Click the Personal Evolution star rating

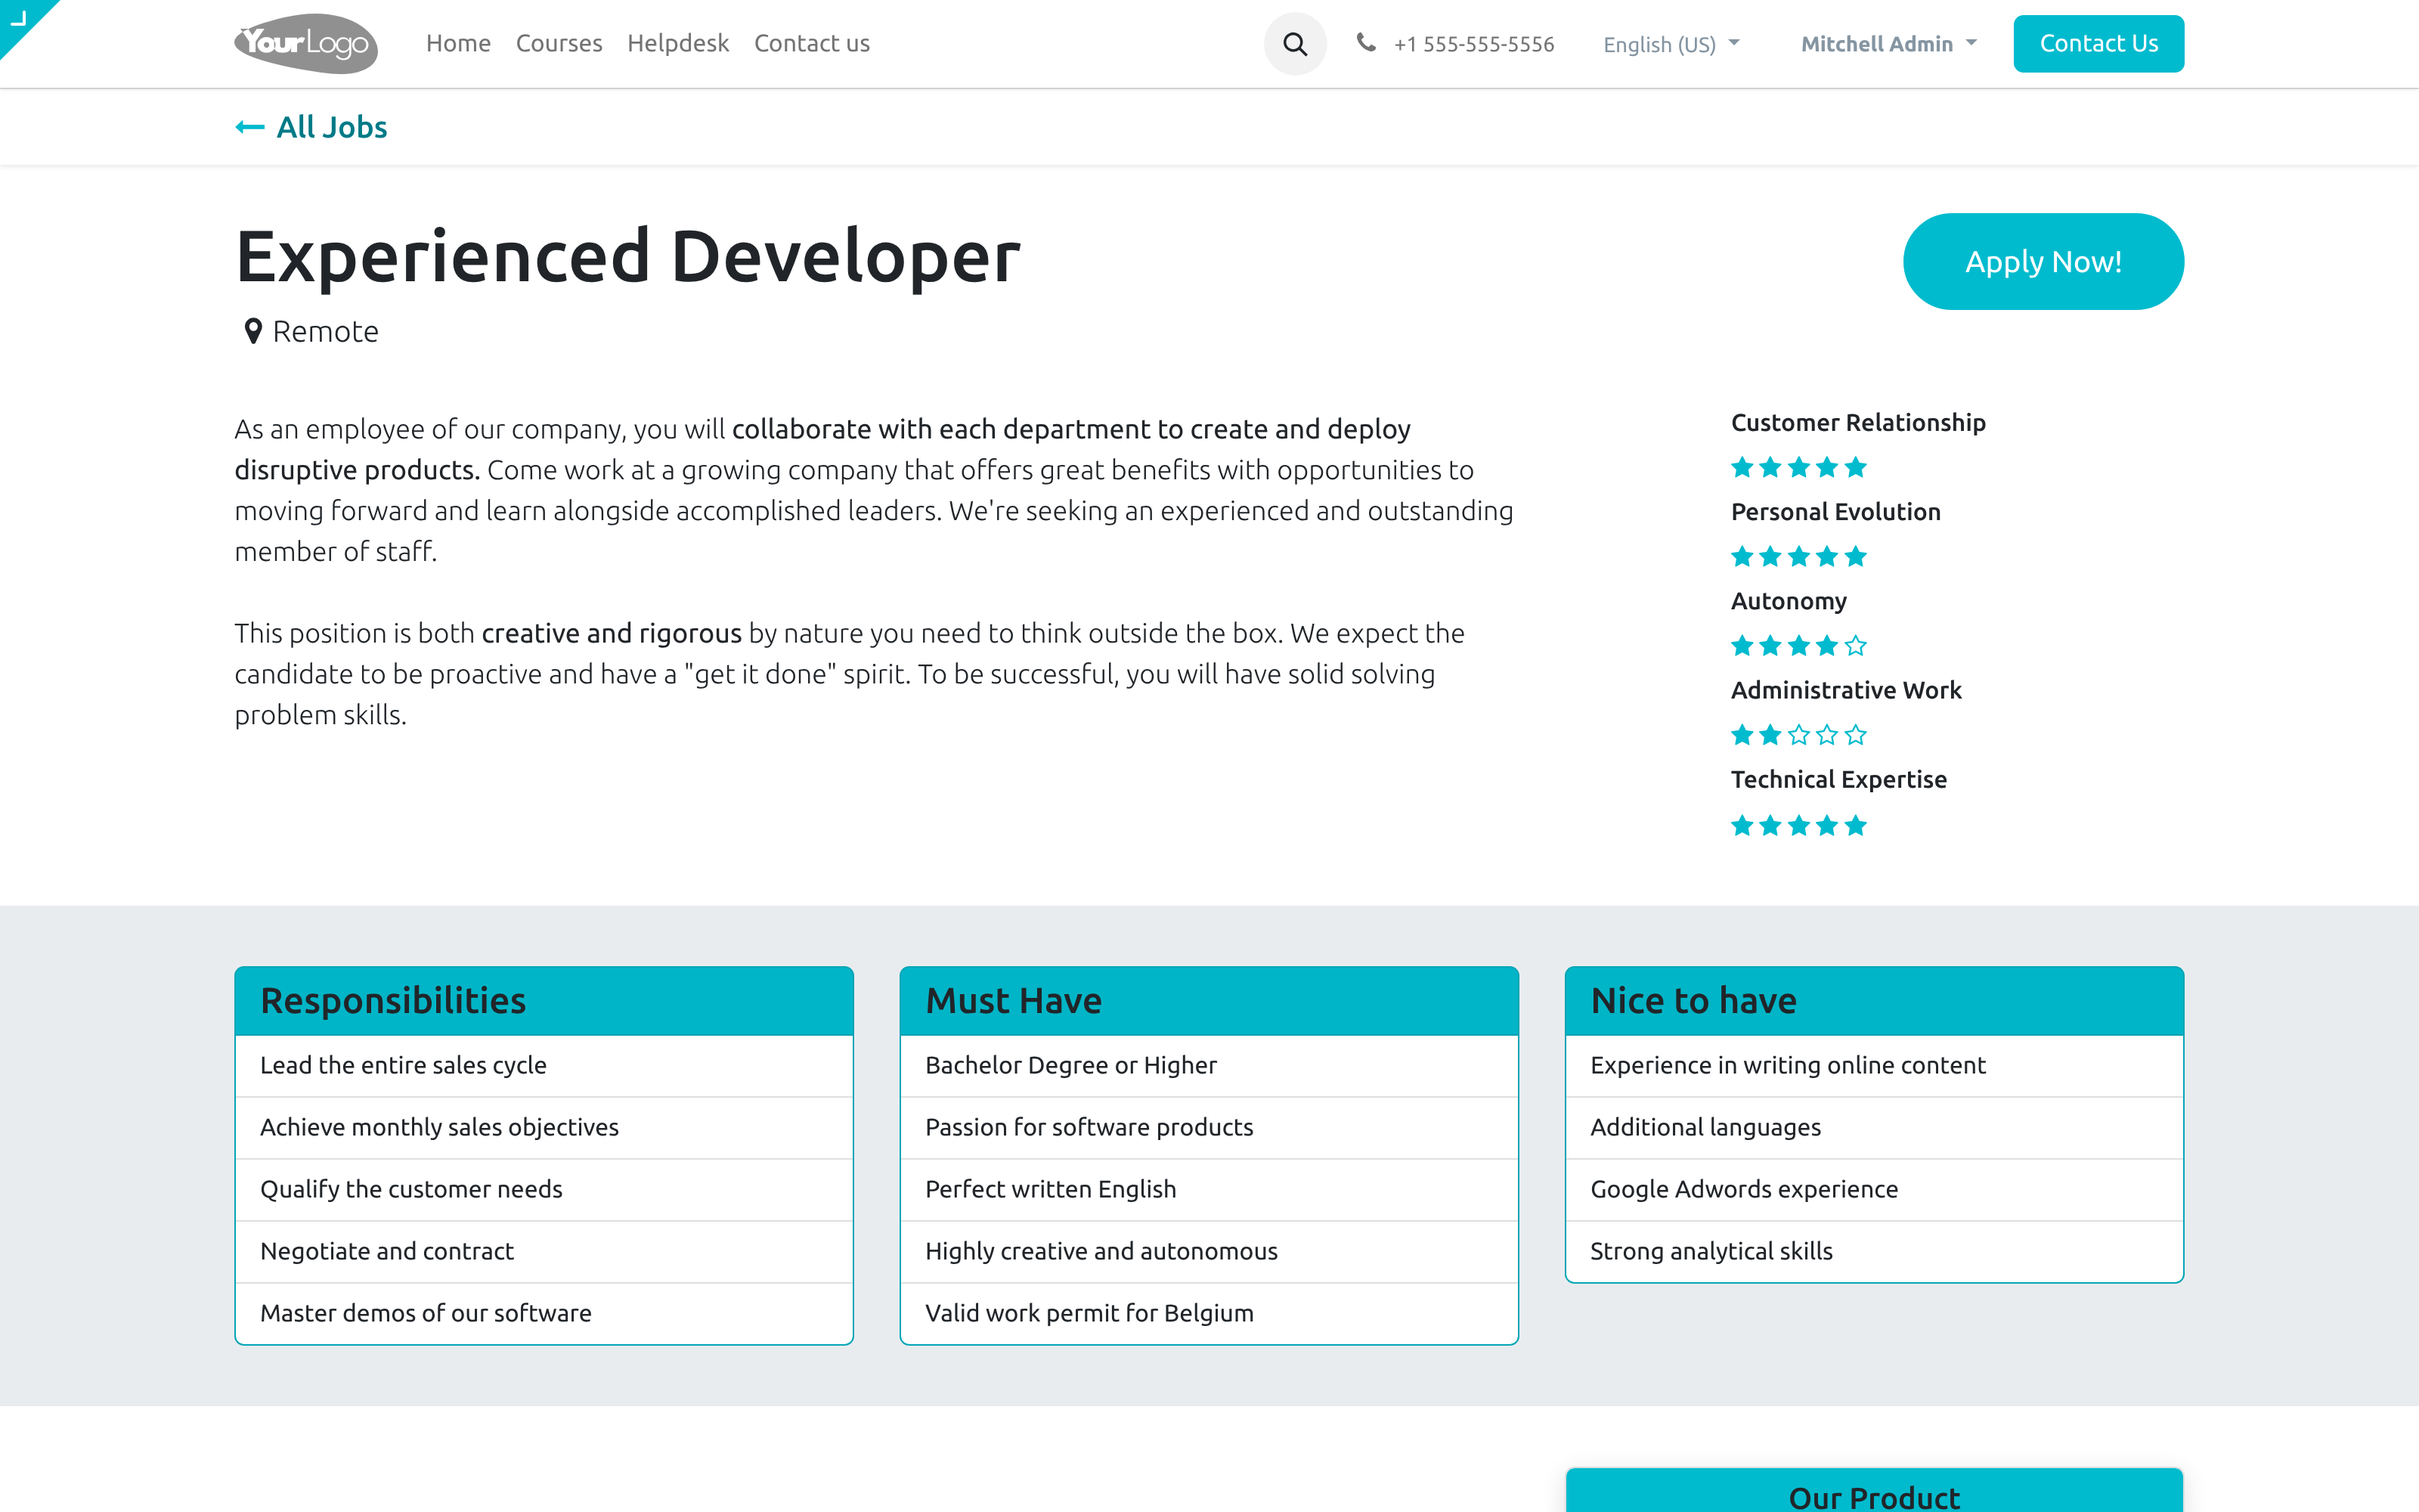(x=1798, y=556)
